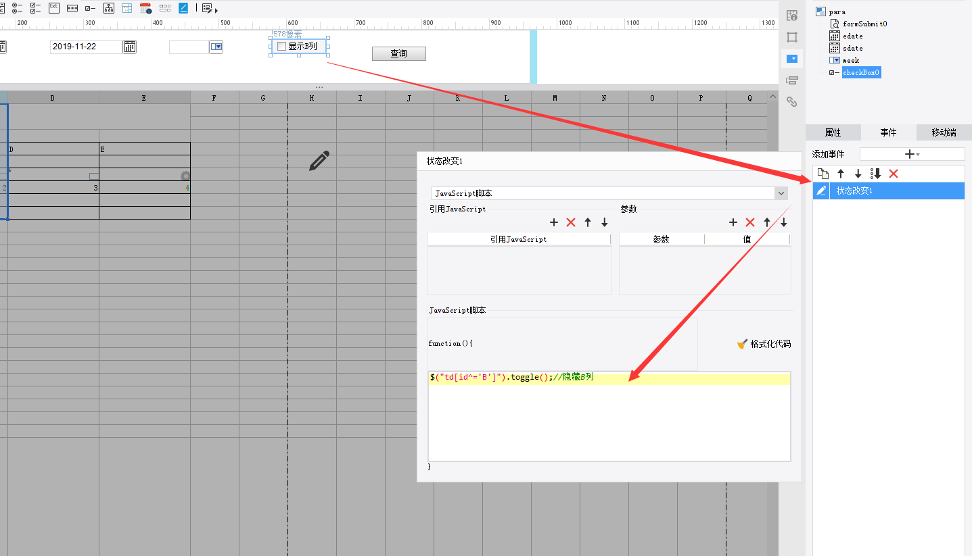Expand the week combo box arrow
The width and height of the screenshot is (972, 556).
tap(216, 47)
